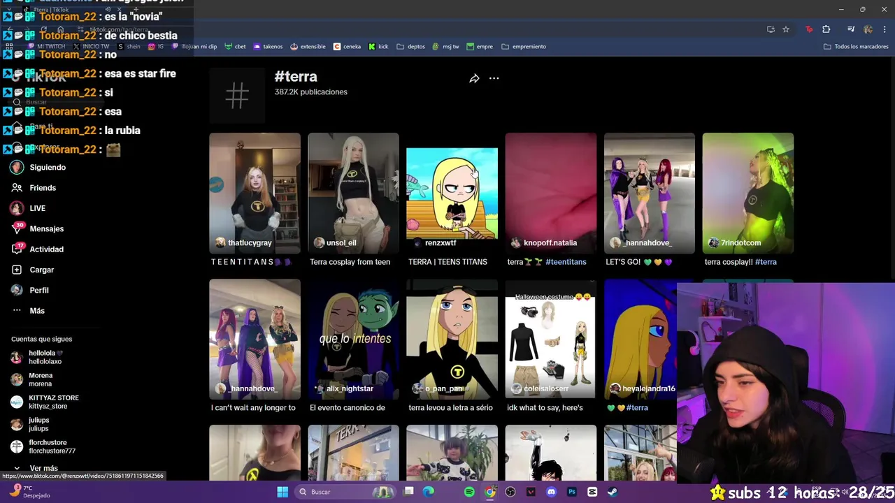Open alix_nightstar's 'que lo intentes' video
Screen dimensions: 895x503
pos(353,339)
